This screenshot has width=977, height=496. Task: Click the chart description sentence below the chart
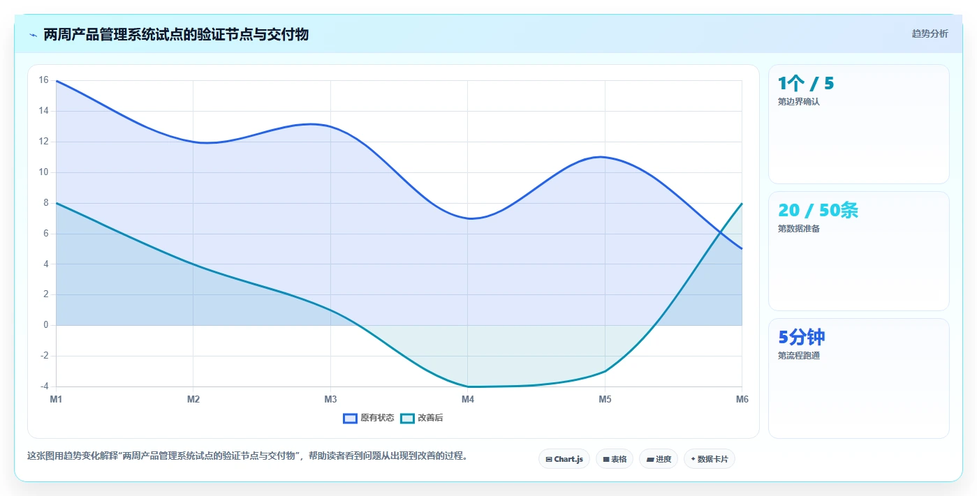point(247,456)
